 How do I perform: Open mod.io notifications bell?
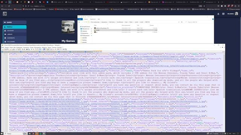(x=218, y=14)
